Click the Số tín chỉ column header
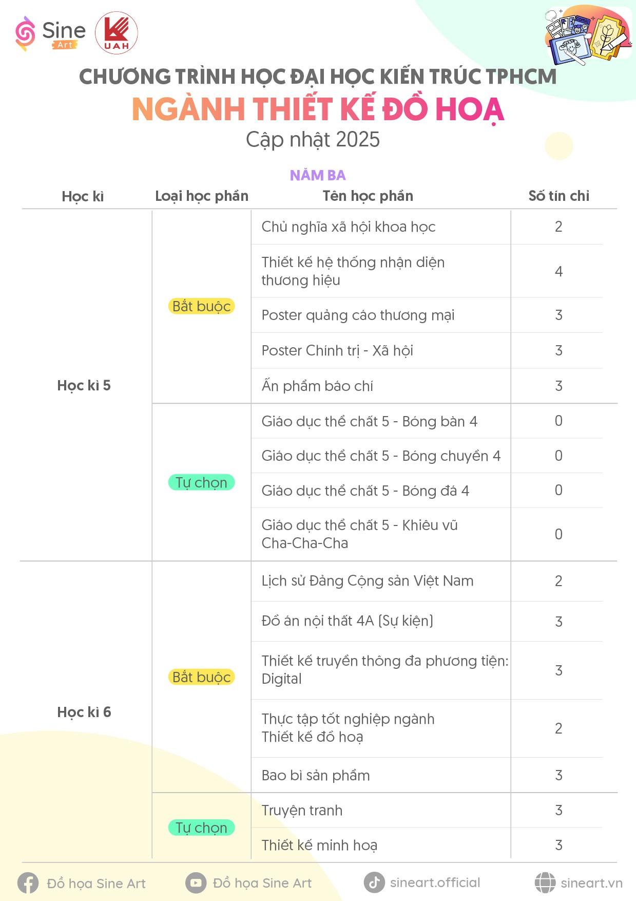The height and width of the screenshot is (901, 636). click(558, 196)
